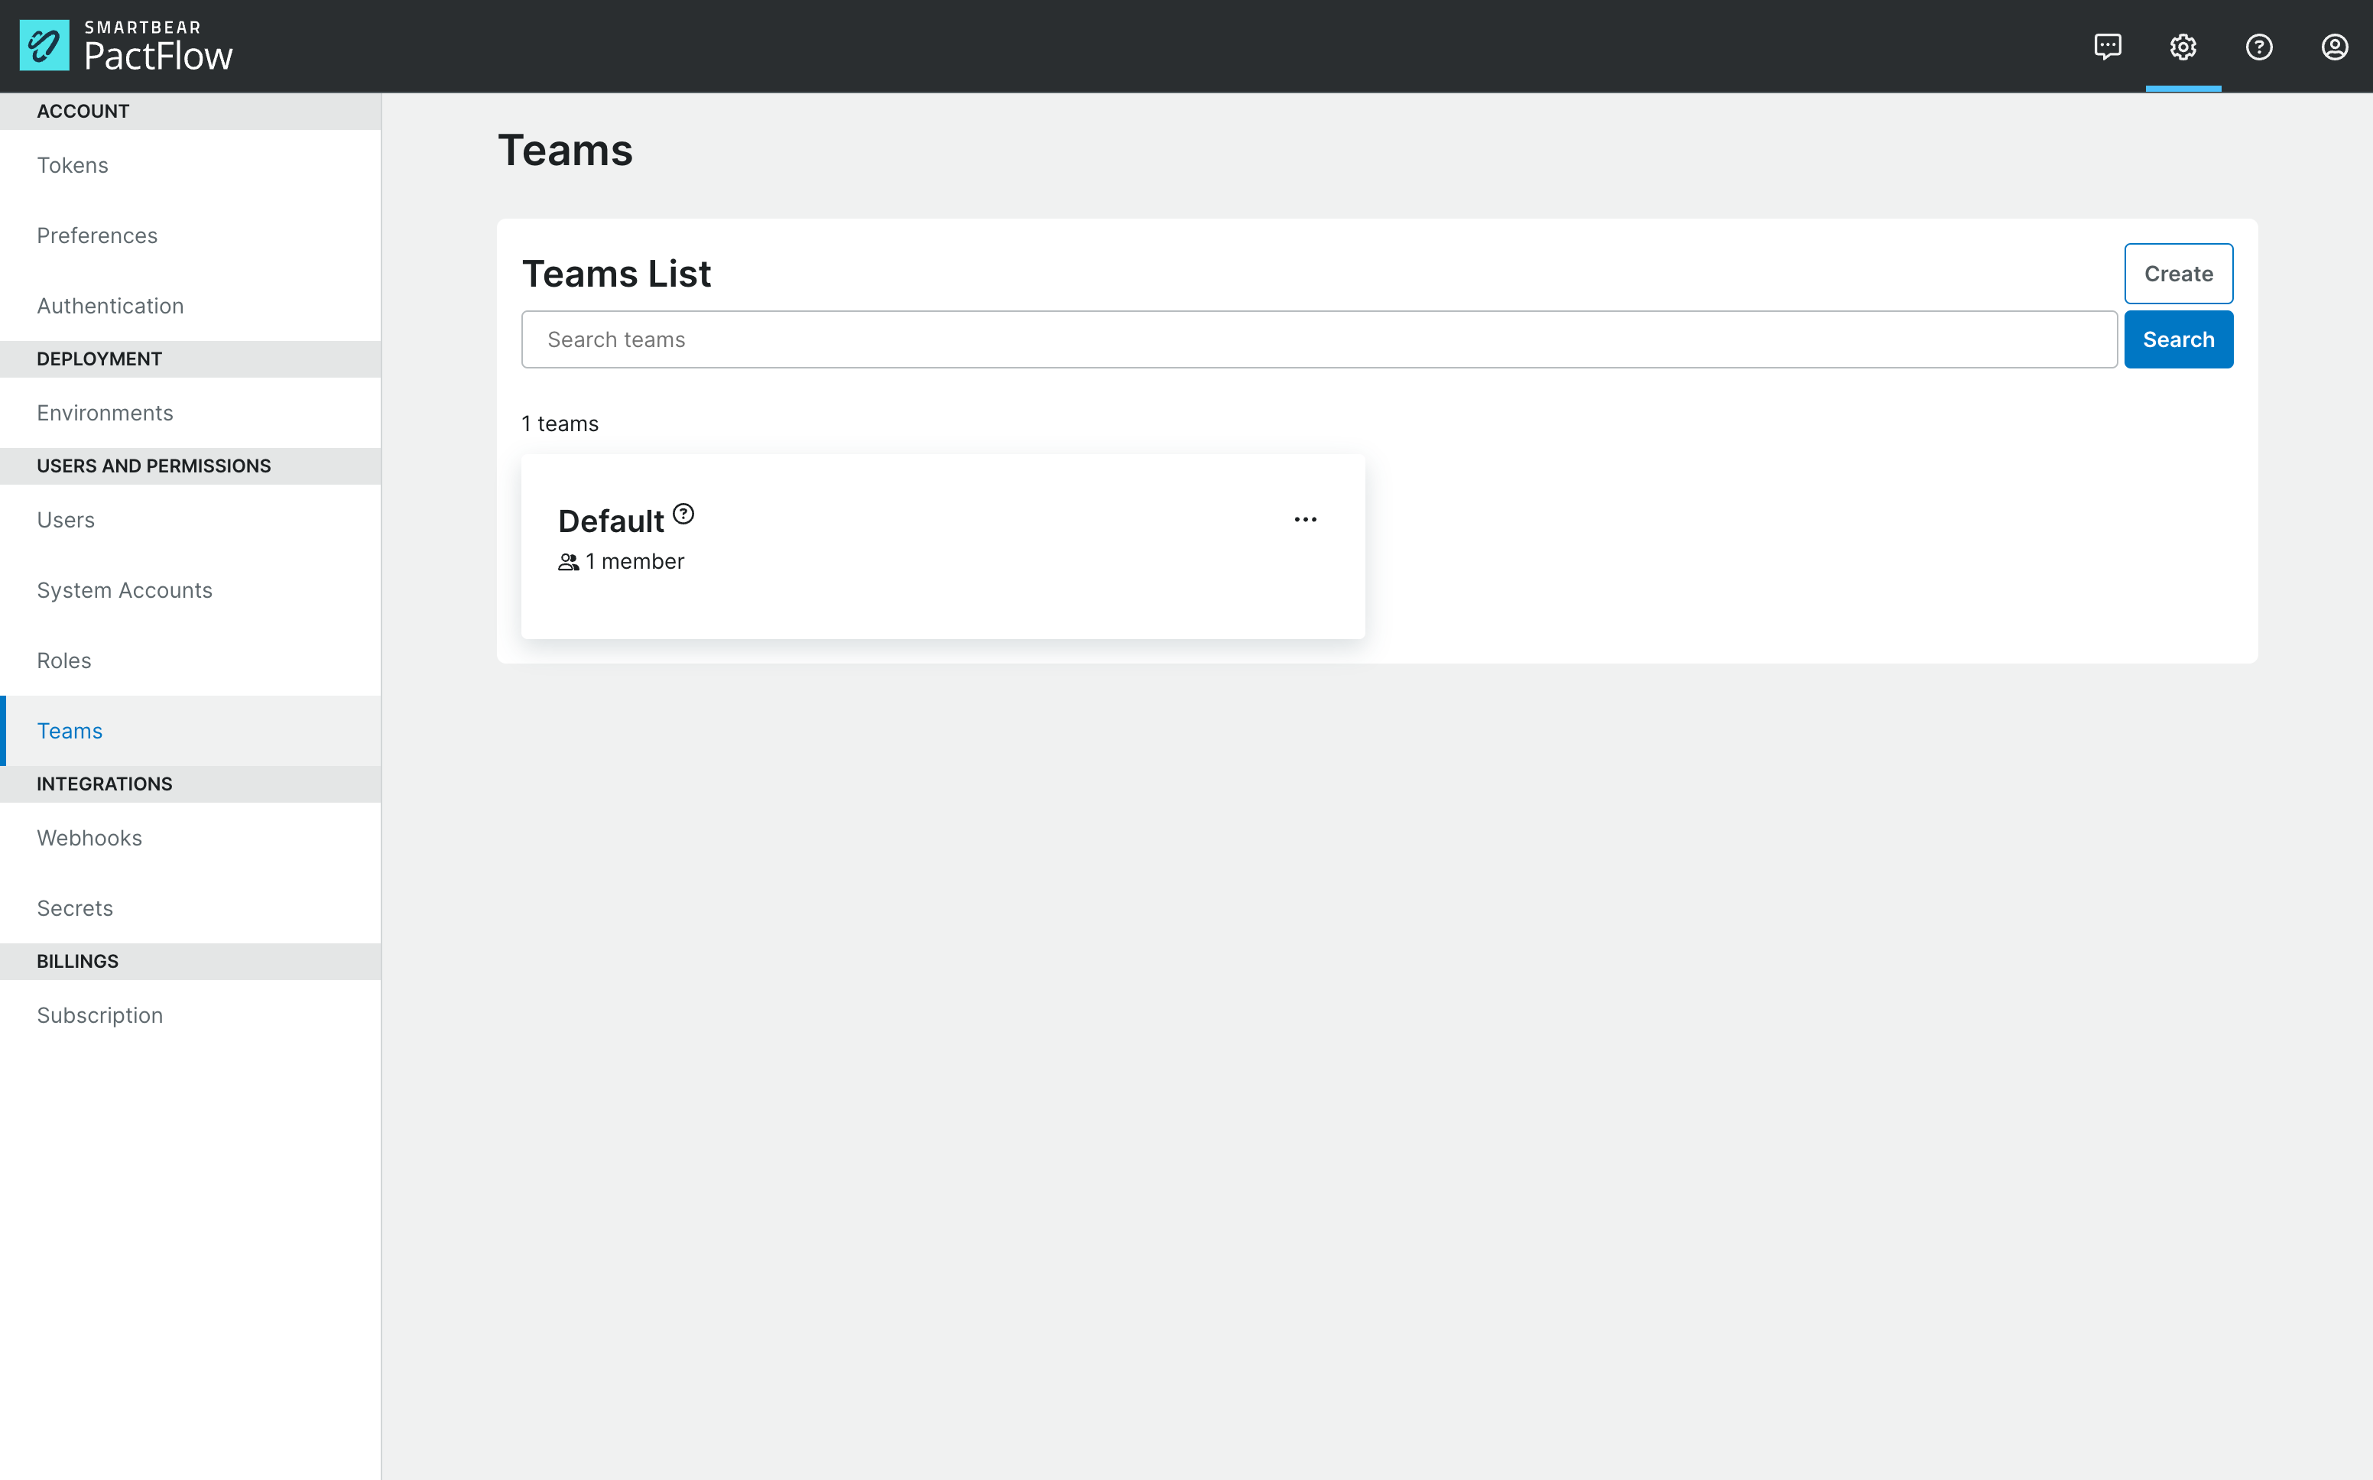Image resolution: width=2373 pixels, height=1480 pixels.
Task: Open the PactFlow settings gear icon
Action: click(2183, 46)
